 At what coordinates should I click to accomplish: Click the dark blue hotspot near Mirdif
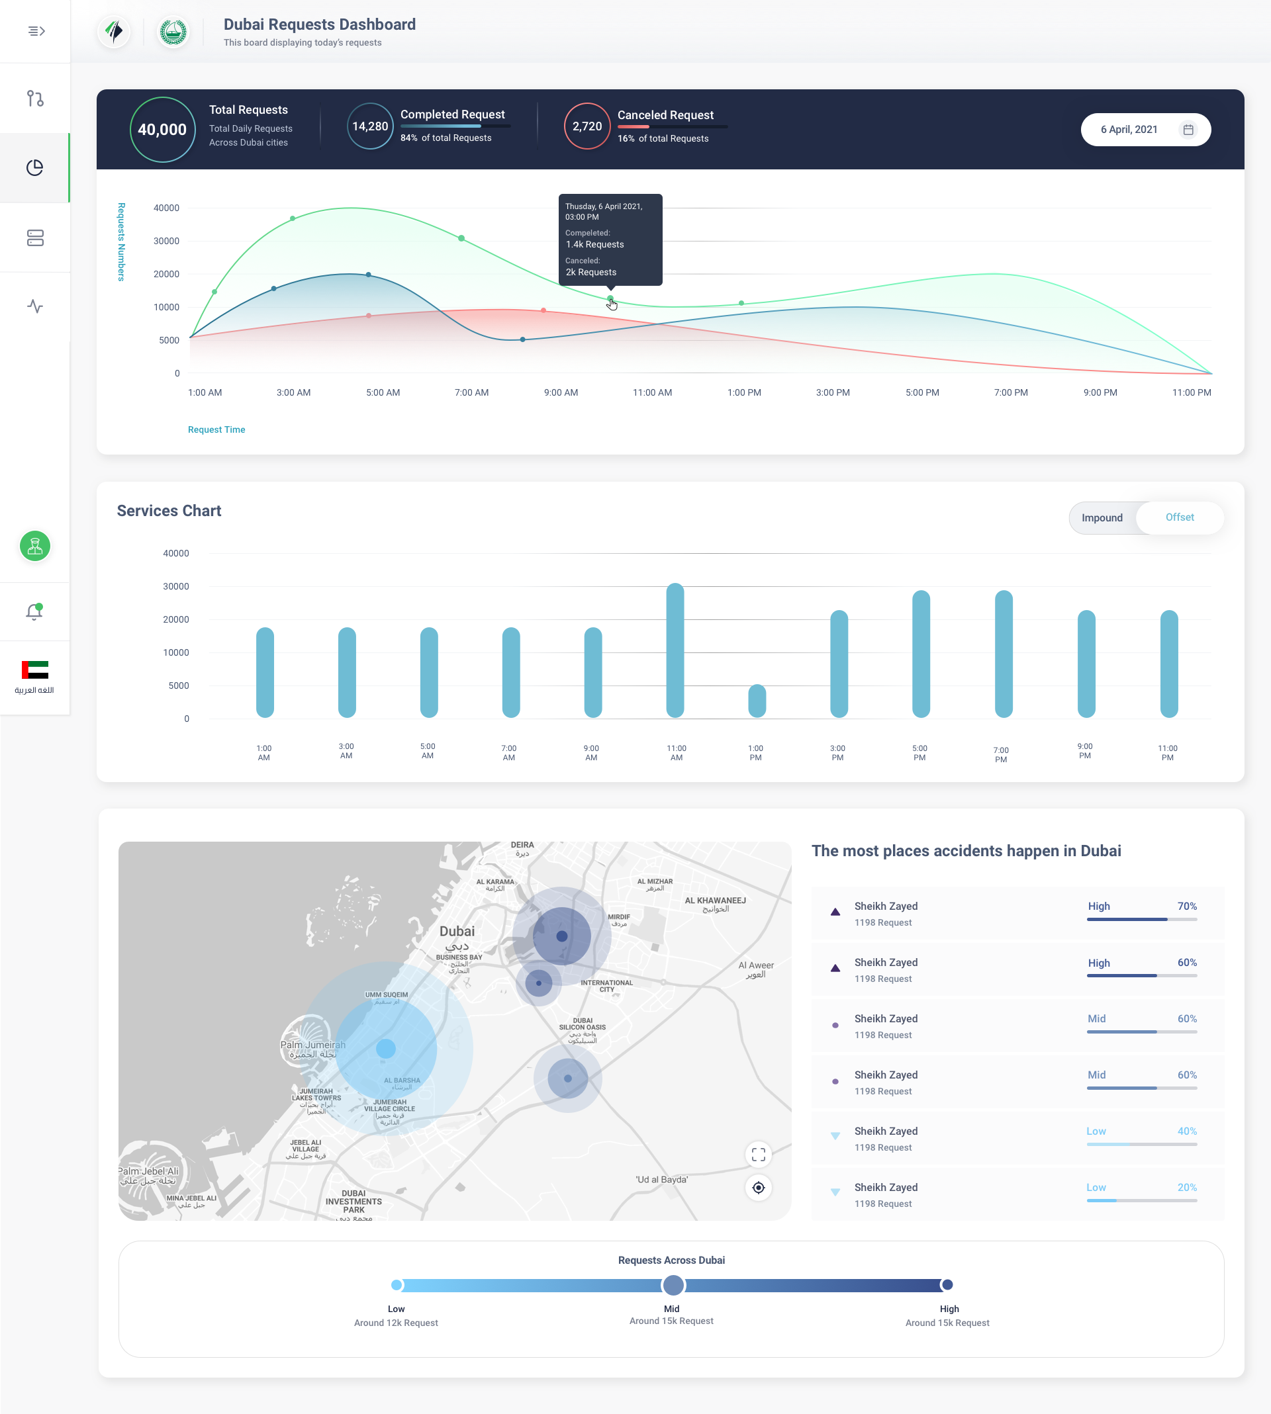tap(562, 936)
